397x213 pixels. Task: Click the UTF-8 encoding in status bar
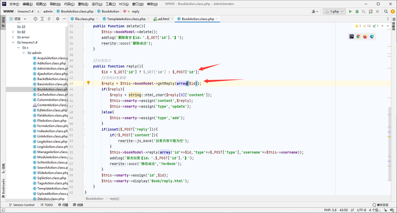[x=362, y=210]
